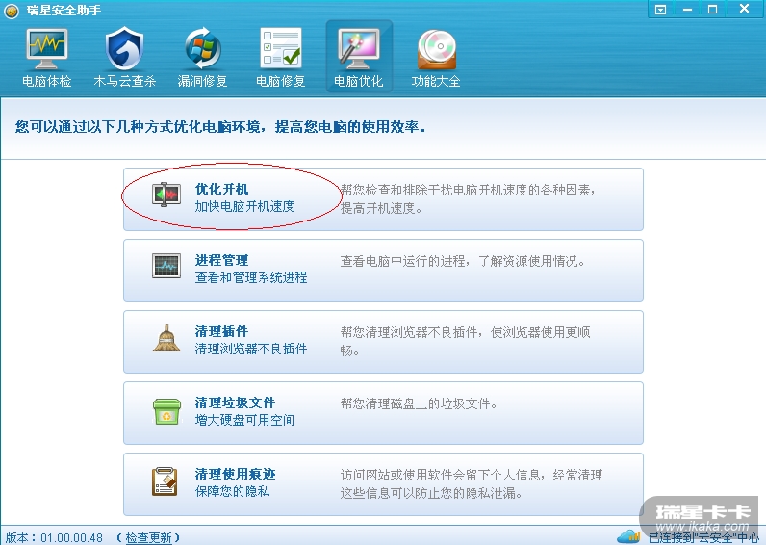Viewport: 766px width, 545px height.
Task: Click the 进程管理 process monitor icon
Action: [x=166, y=266]
